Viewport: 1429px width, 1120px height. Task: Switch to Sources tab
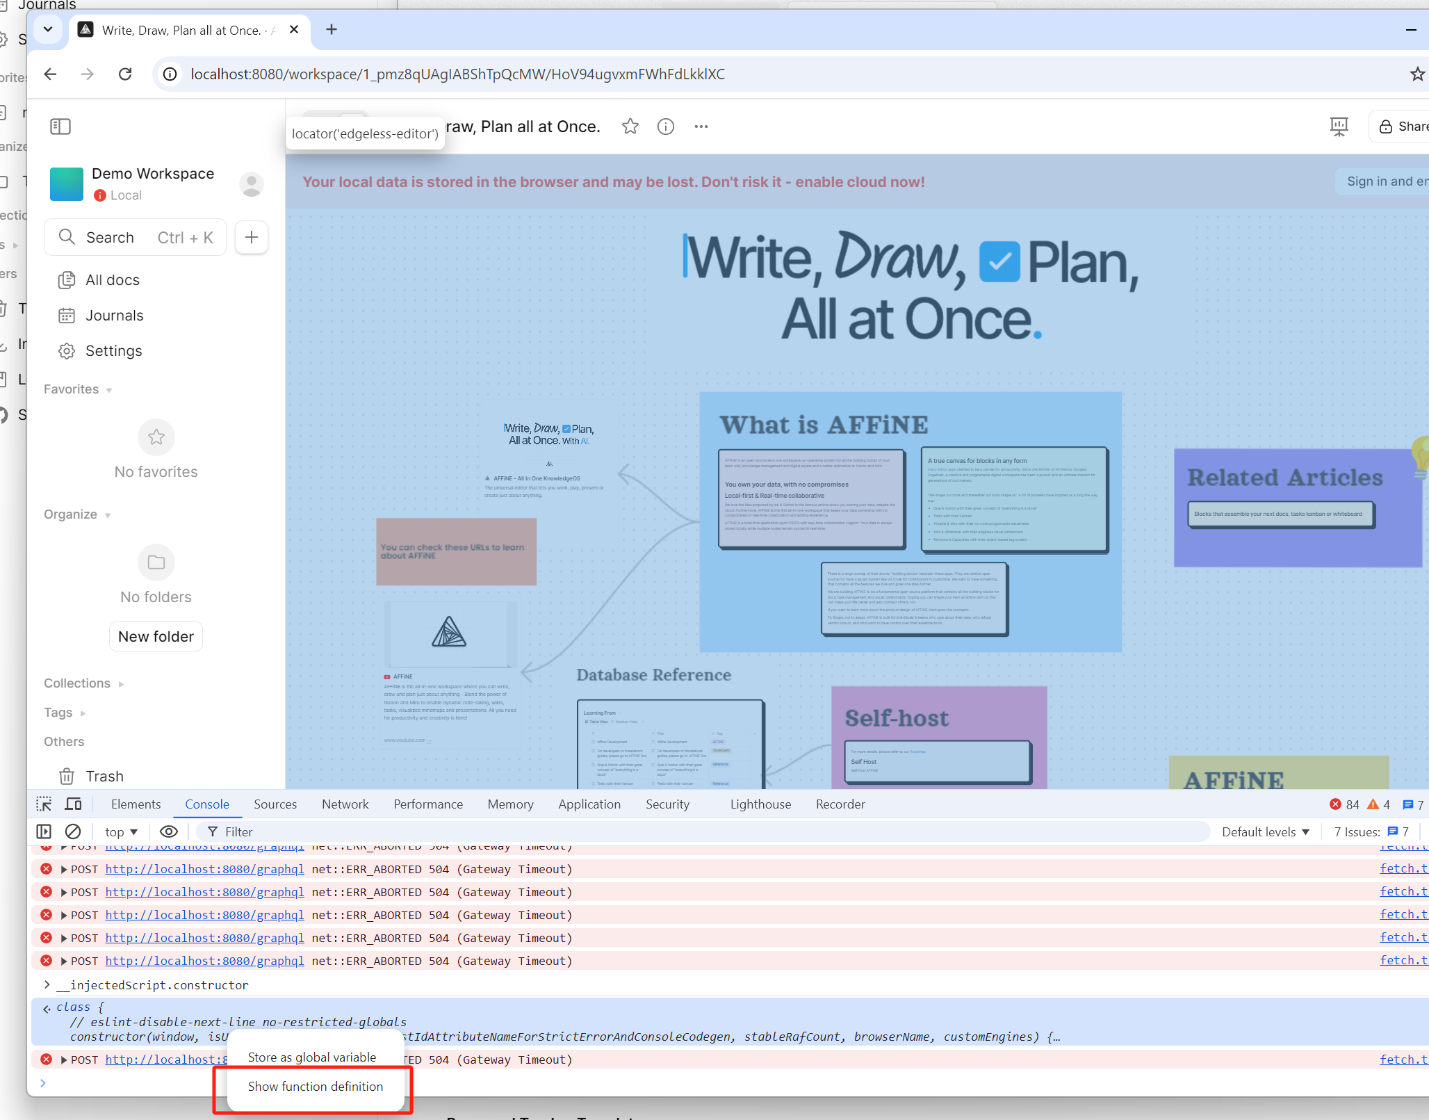tap(275, 804)
